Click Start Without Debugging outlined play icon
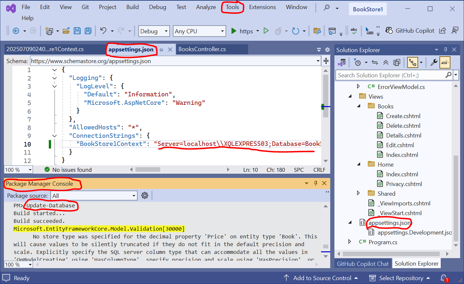 (x=266, y=31)
